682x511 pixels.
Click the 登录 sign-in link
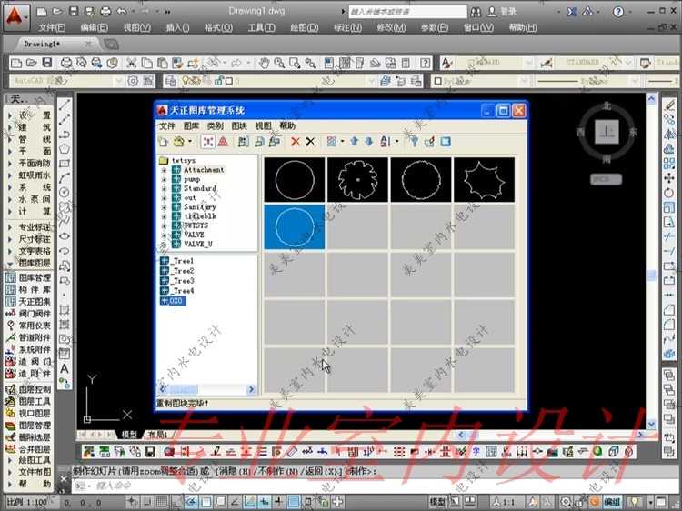507,12
